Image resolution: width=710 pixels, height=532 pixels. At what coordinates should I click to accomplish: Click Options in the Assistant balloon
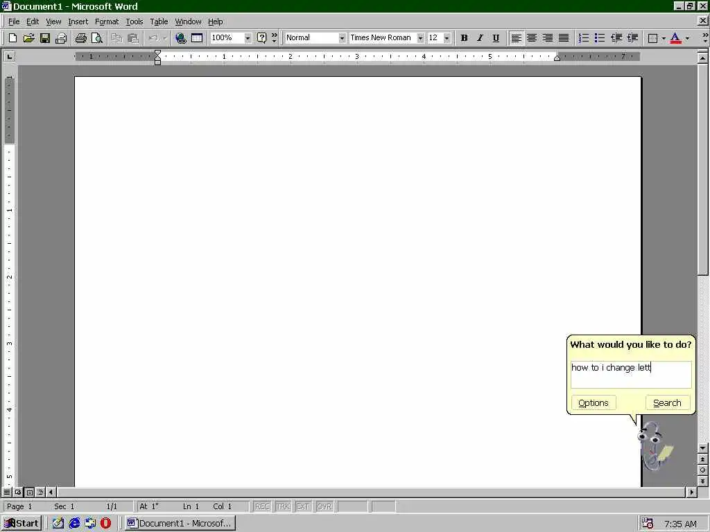click(x=594, y=402)
